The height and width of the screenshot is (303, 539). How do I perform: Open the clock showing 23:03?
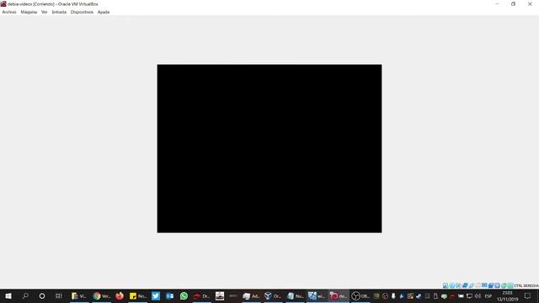click(507, 296)
